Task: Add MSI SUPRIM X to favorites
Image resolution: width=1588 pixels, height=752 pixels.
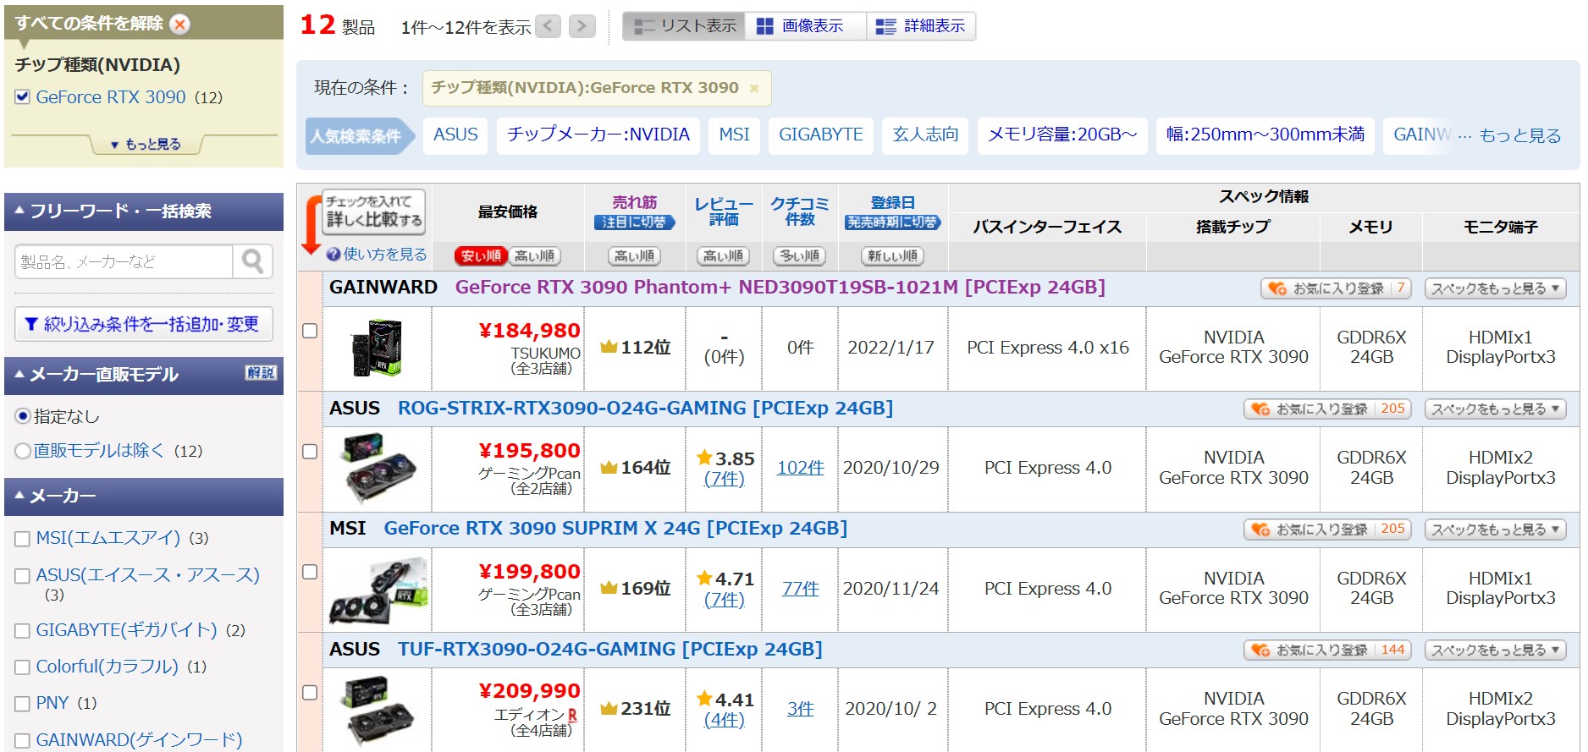Action: [1327, 530]
